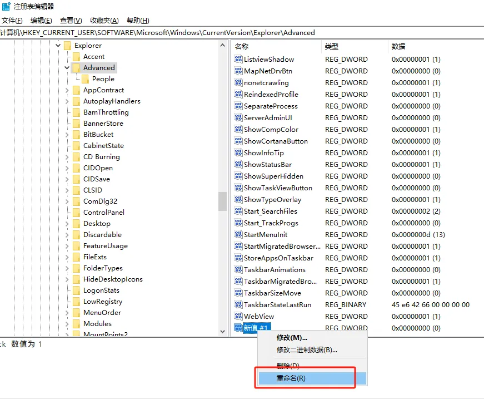Expand the CLSID key
Image resolution: width=484 pixels, height=399 pixels.
[67, 190]
